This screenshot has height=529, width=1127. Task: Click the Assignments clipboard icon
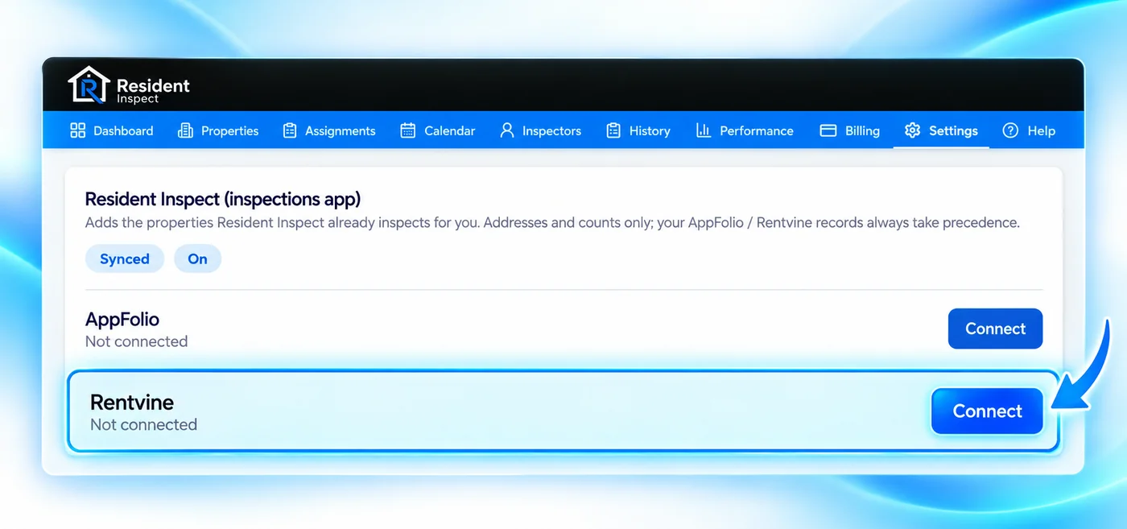(x=290, y=130)
